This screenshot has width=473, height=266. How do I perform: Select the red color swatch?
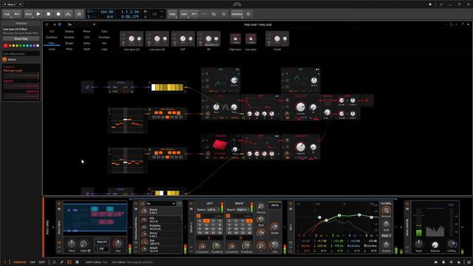click(5, 46)
